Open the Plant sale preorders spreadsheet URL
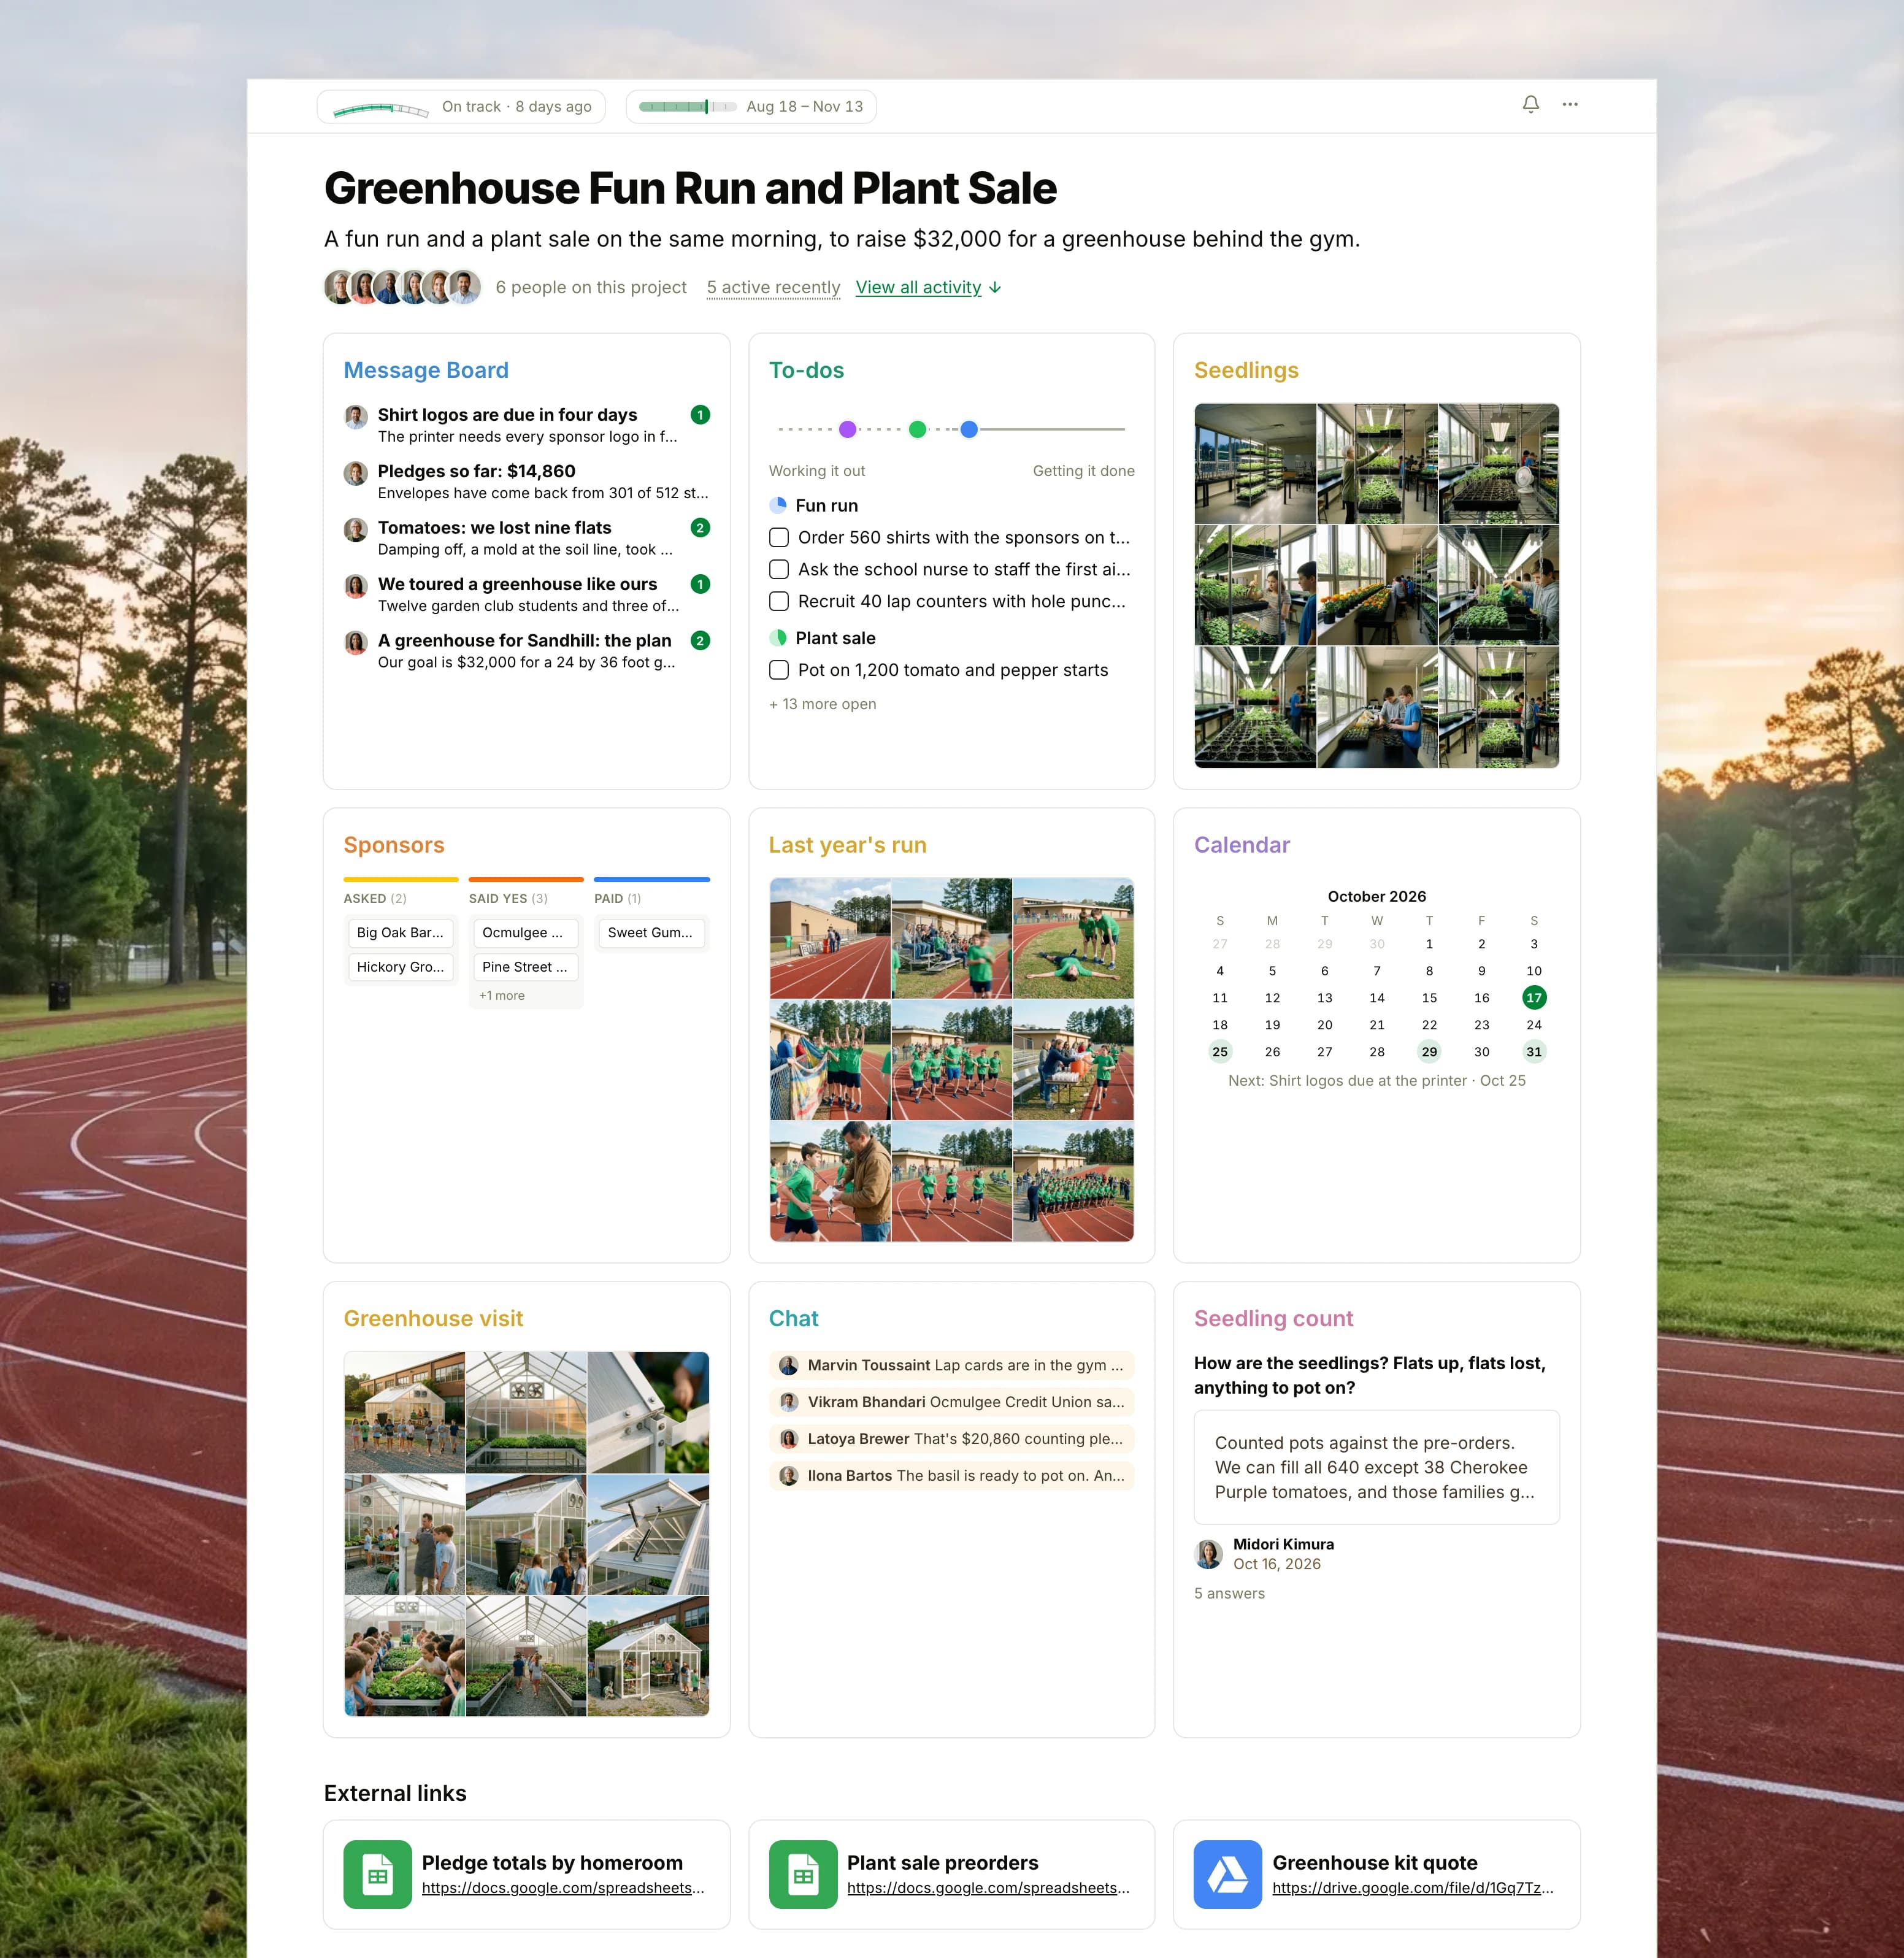1904x1958 pixels. coord(988,1888)
